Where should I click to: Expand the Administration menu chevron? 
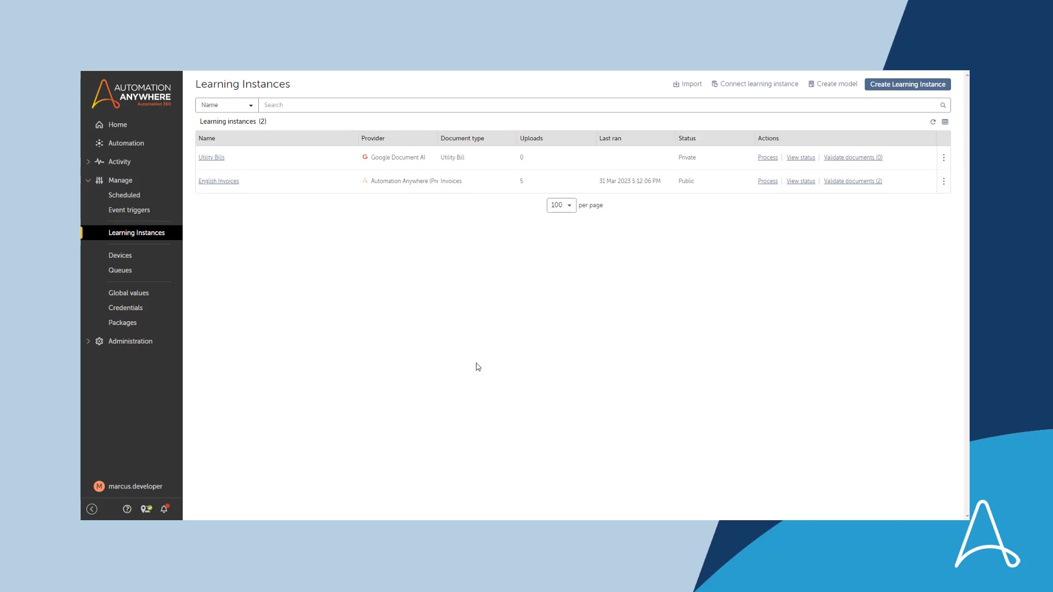[88, 341]
